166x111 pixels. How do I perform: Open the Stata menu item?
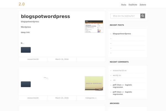[124, 5]
